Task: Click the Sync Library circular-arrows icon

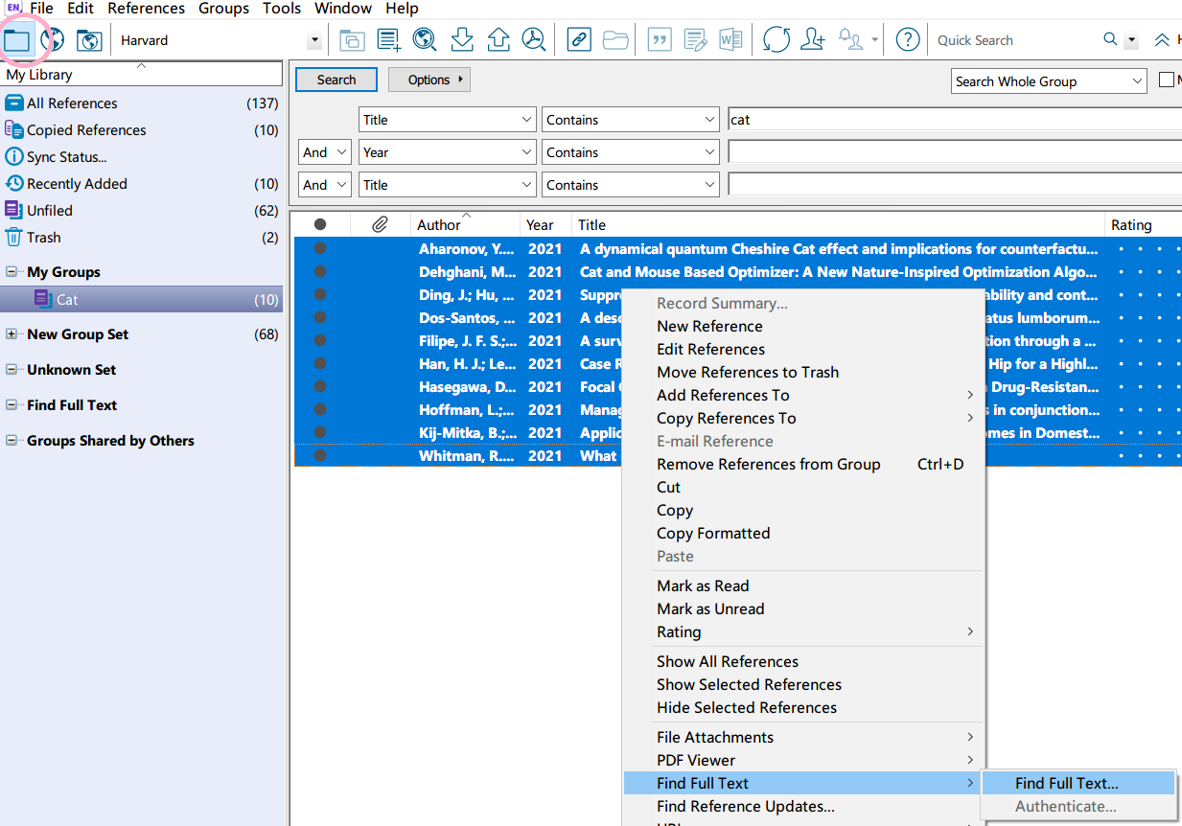Action: pyautogui.click(x=776, y=40)
